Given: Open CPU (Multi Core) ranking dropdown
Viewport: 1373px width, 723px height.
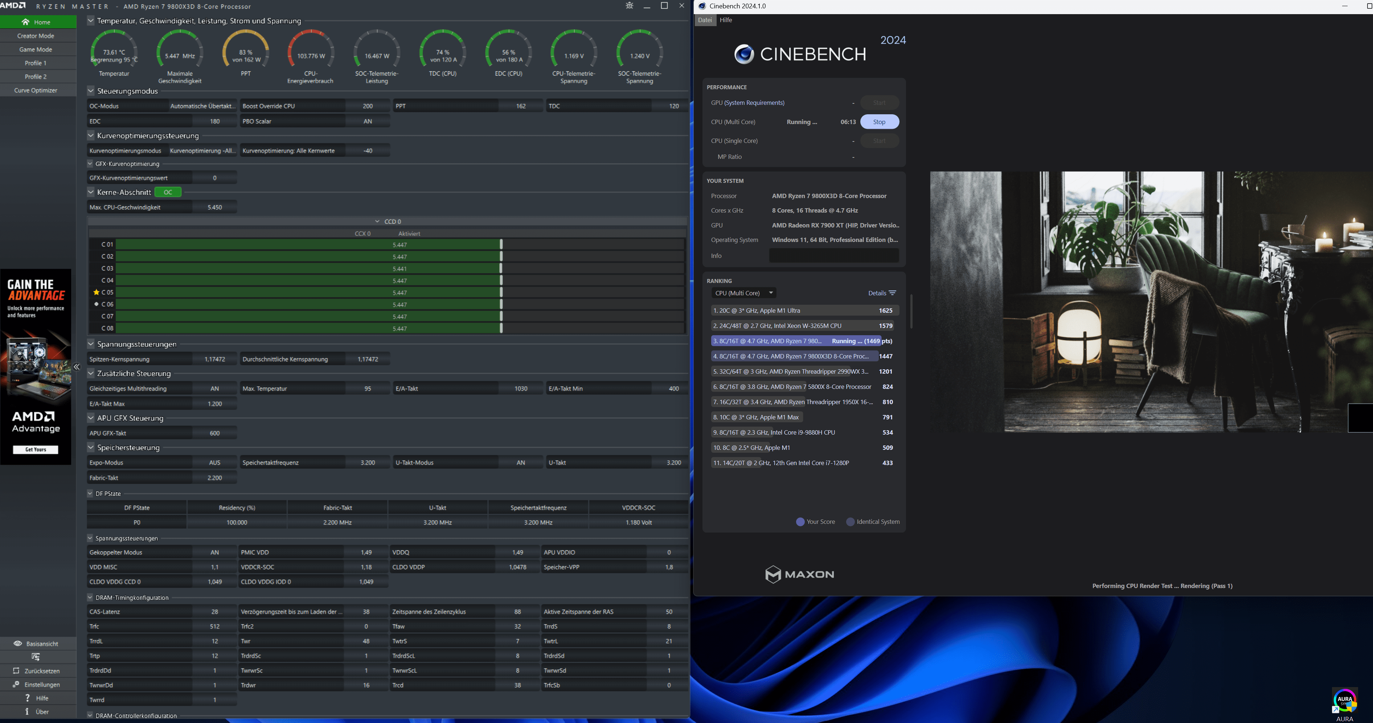Looking at the screenshot, I should 743,293.
